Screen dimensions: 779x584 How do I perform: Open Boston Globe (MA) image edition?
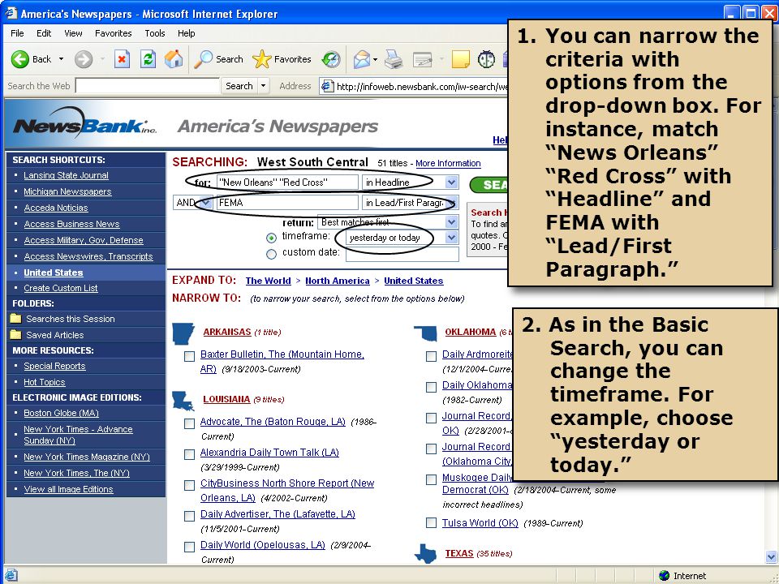(61, 413)
